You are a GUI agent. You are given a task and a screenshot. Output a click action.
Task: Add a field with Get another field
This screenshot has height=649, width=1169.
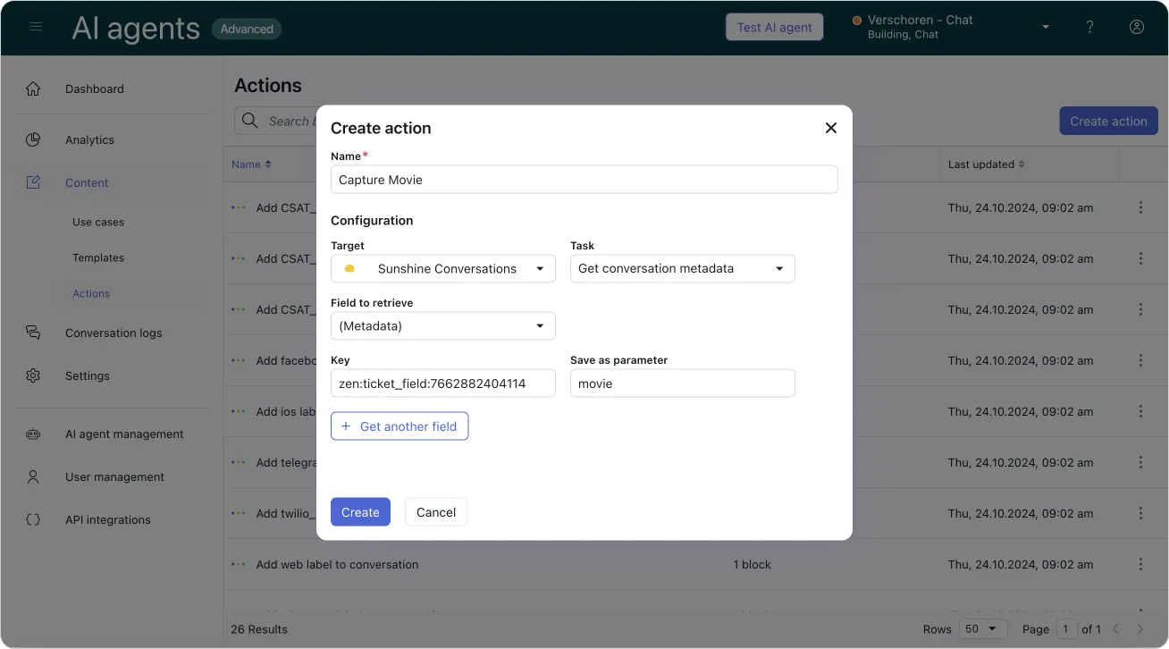click(399, 426)
